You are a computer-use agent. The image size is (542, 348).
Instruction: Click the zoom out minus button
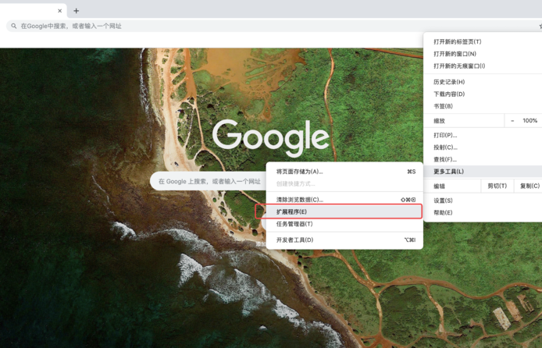pyautogui.click(x=512, y=121)
